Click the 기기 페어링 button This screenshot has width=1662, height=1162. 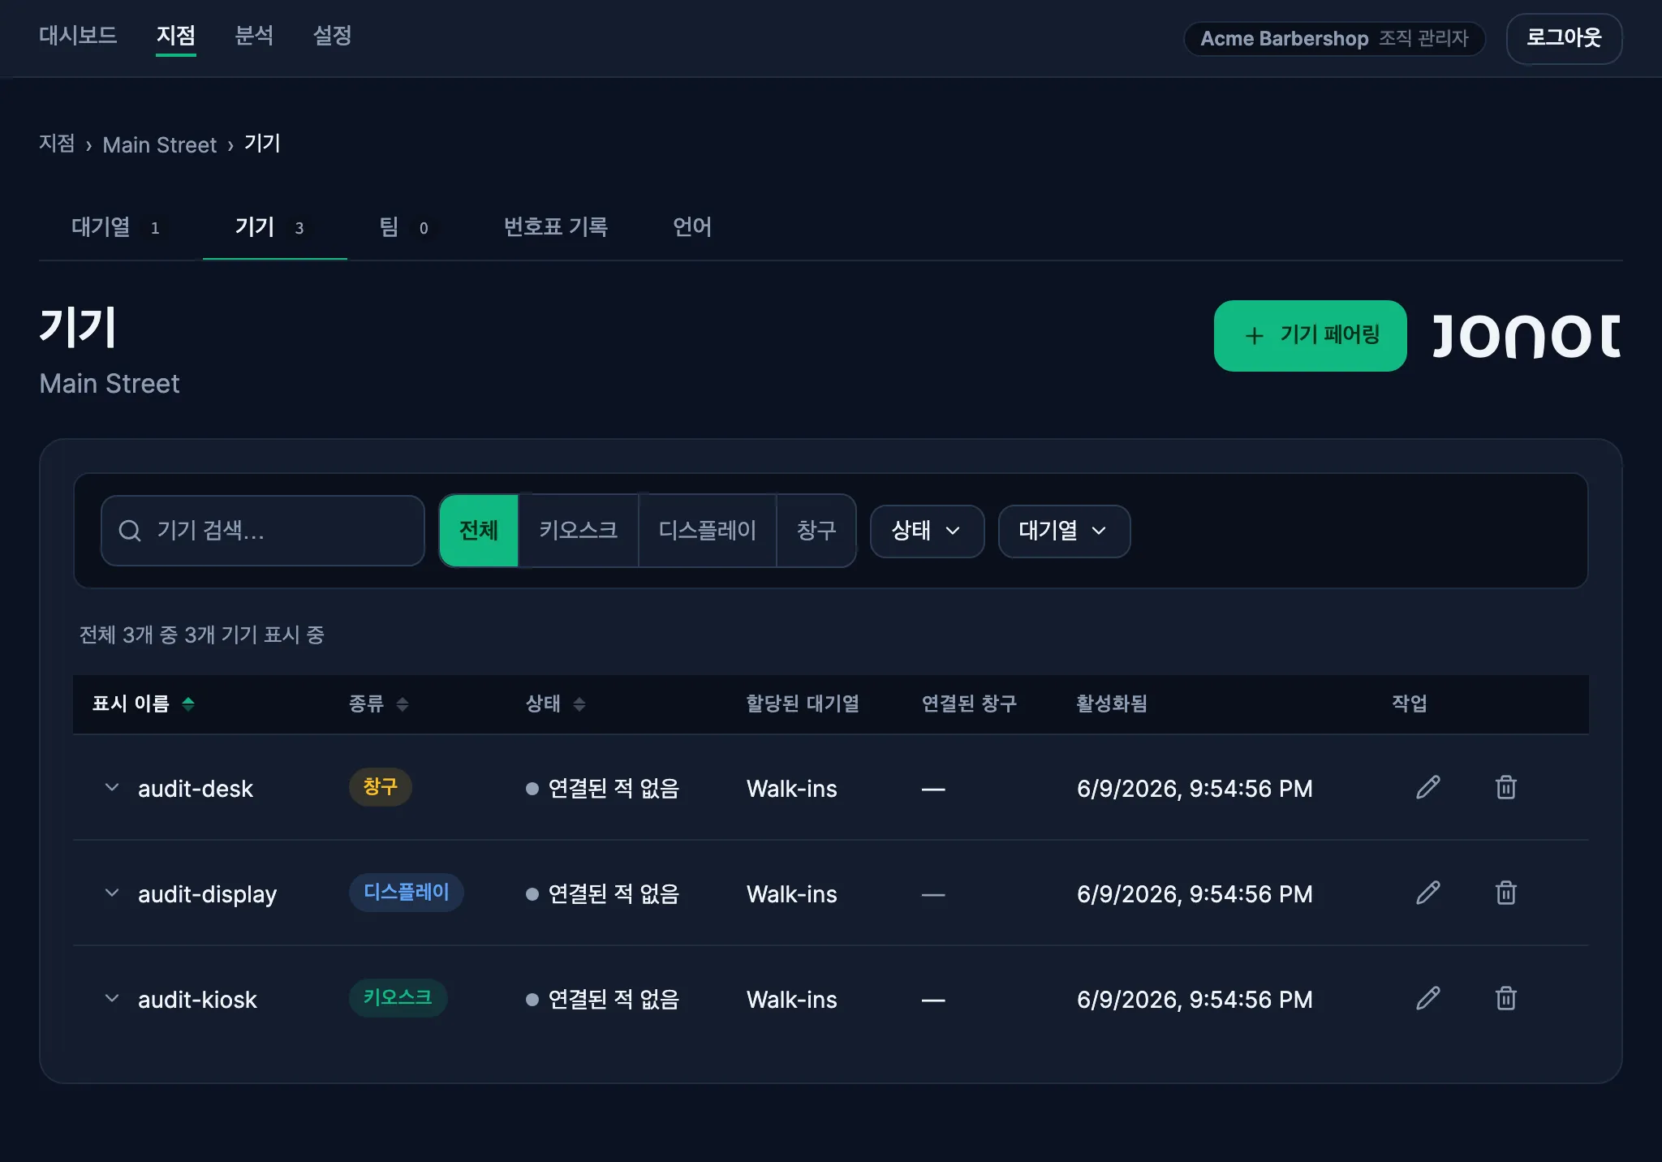[x=1310, y=335]
